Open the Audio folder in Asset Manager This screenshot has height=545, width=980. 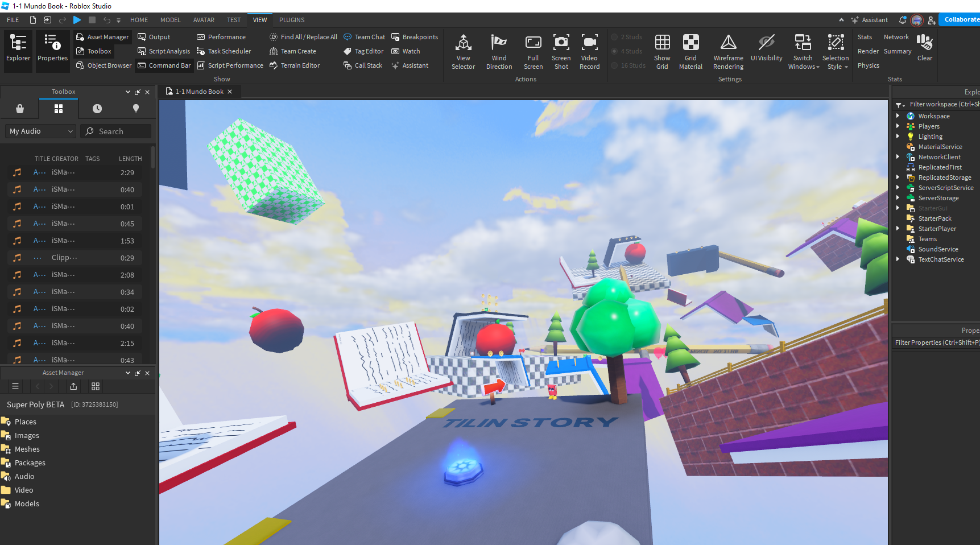click(x=24, y=477)
